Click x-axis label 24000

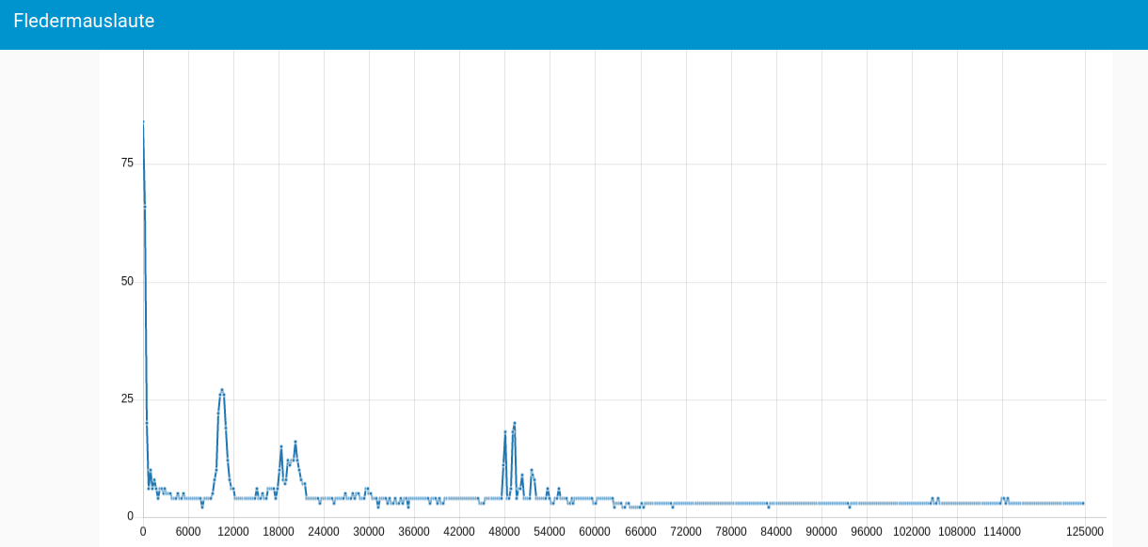[324, 532]
